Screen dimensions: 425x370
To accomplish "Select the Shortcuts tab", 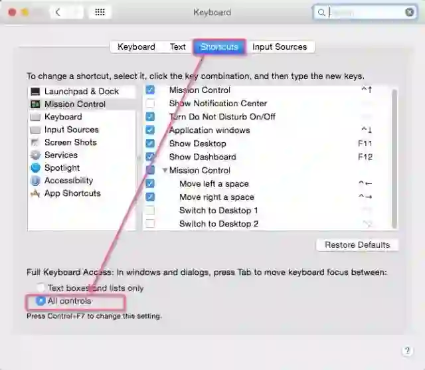I will pos(219,47).
